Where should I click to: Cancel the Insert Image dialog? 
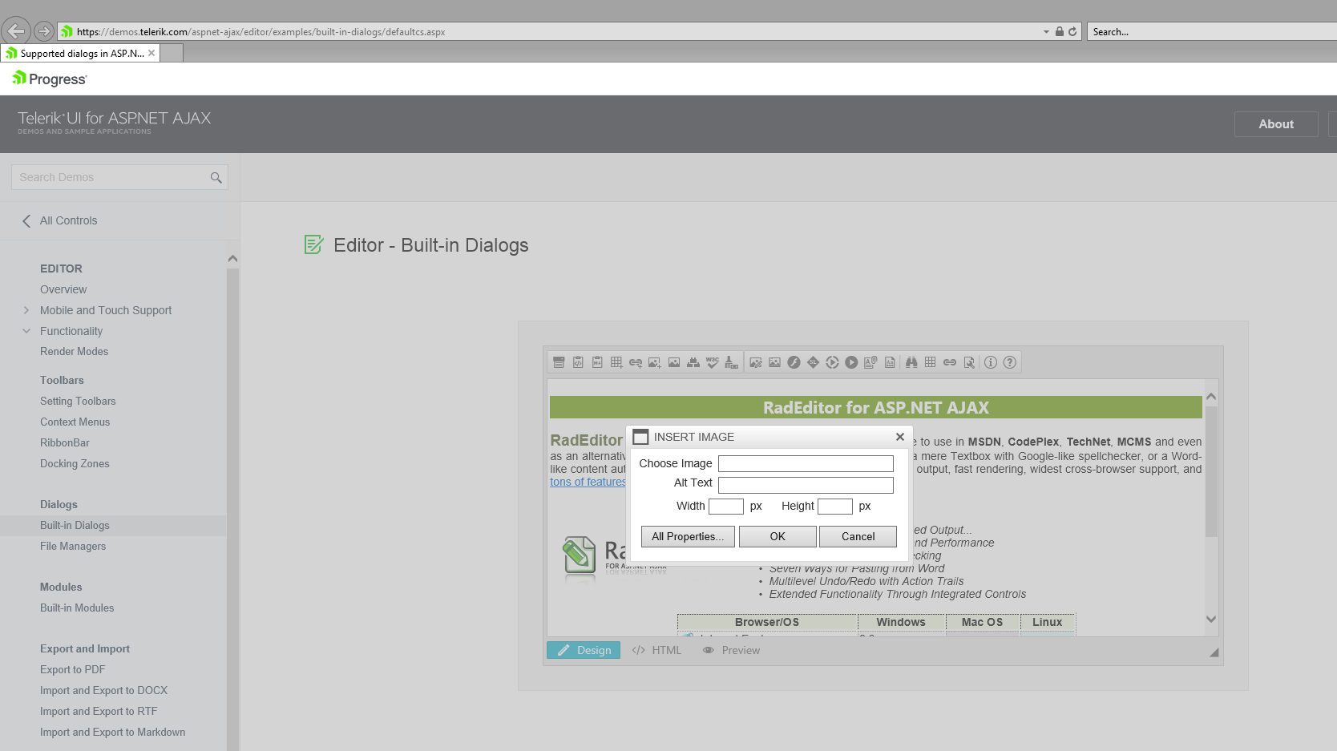858,536
